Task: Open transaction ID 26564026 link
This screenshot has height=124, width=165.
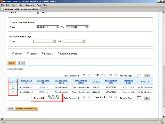Action: 43,87
